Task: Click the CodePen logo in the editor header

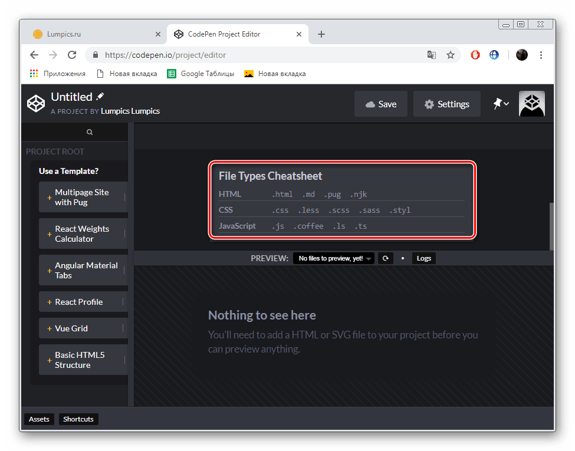Action: 35,103
